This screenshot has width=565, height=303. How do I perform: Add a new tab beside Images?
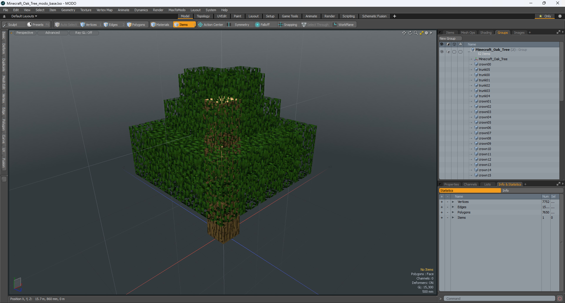tap(530, 33)
